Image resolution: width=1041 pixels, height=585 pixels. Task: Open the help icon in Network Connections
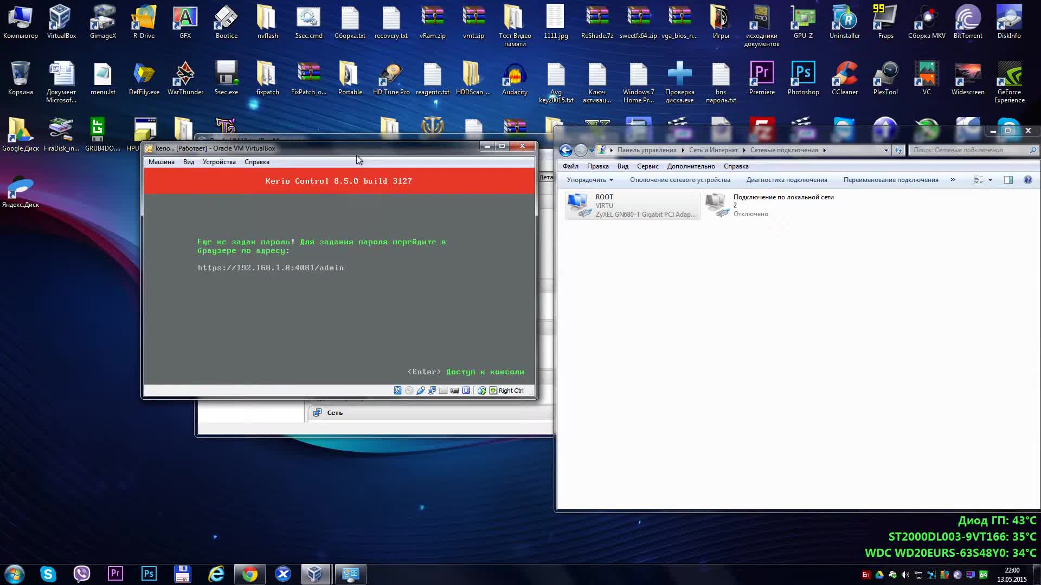1027,180
